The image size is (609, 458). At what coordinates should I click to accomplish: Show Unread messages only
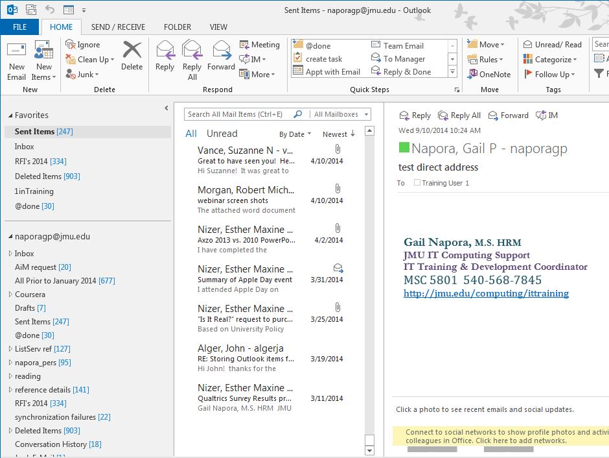point(222,134)
